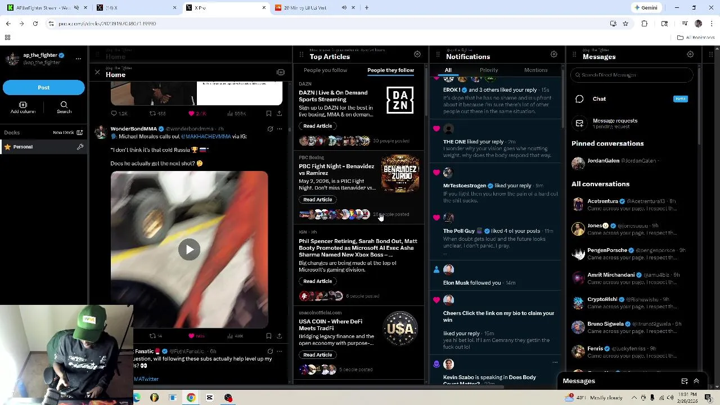
Task: Share the top post with 555K views
Action: coord(279,114)
